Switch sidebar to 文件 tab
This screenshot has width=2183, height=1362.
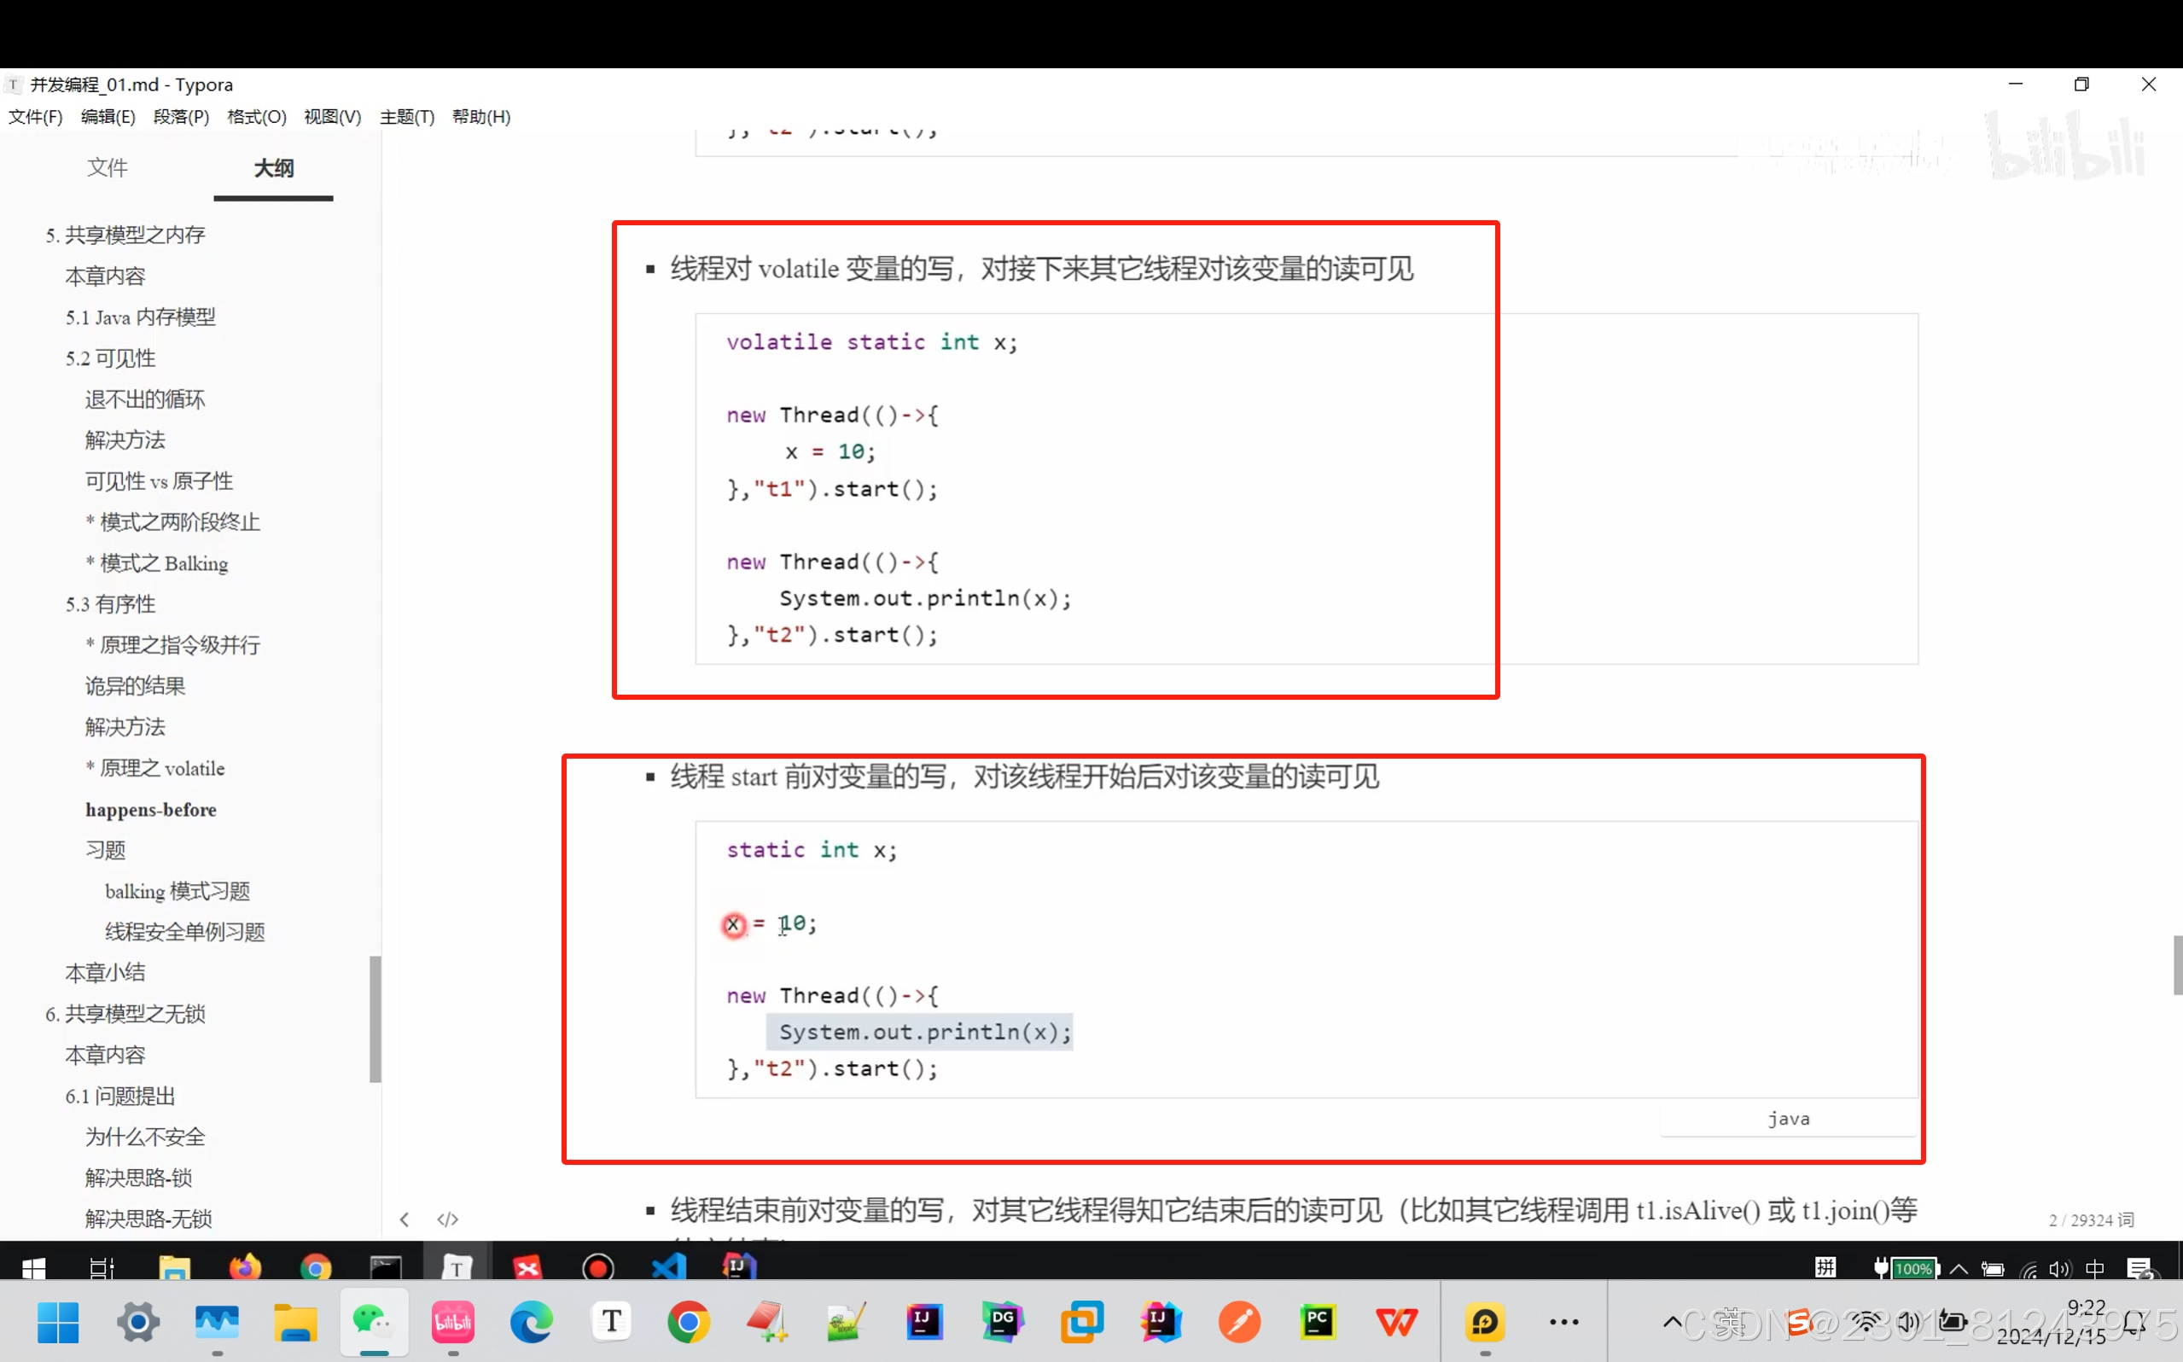click(108, 167)
